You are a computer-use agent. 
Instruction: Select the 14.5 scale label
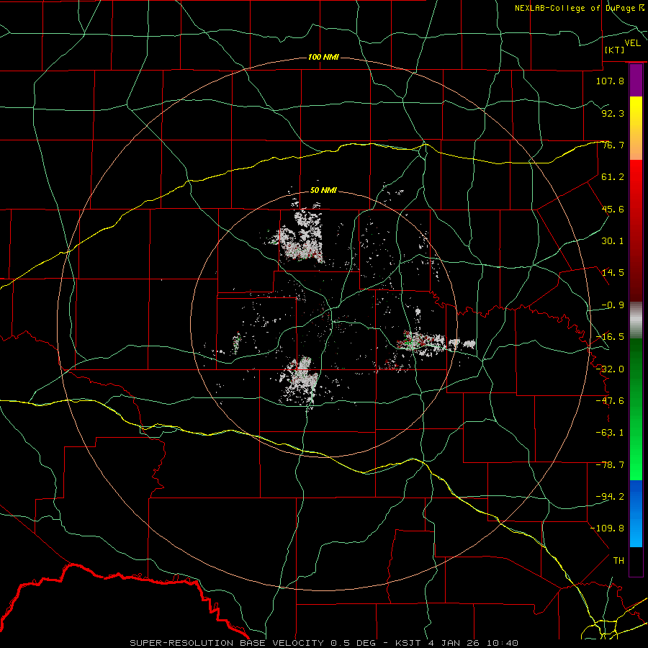click(613, 273)
